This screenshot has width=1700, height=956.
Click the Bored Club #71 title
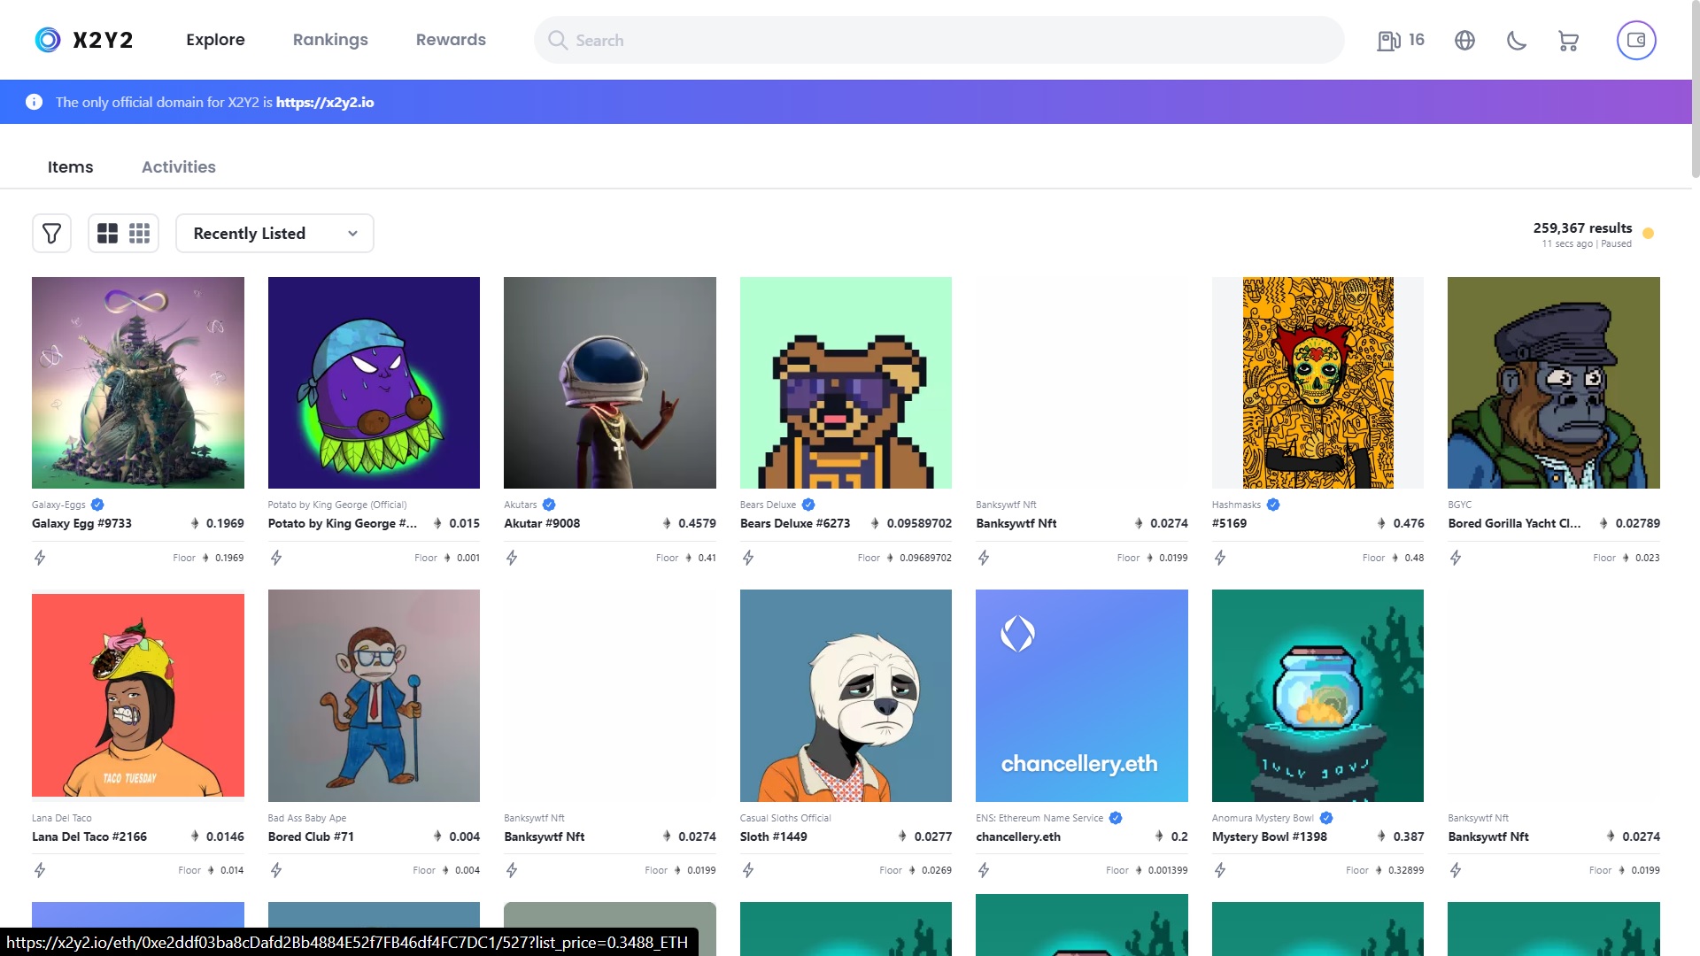point(311,836)
